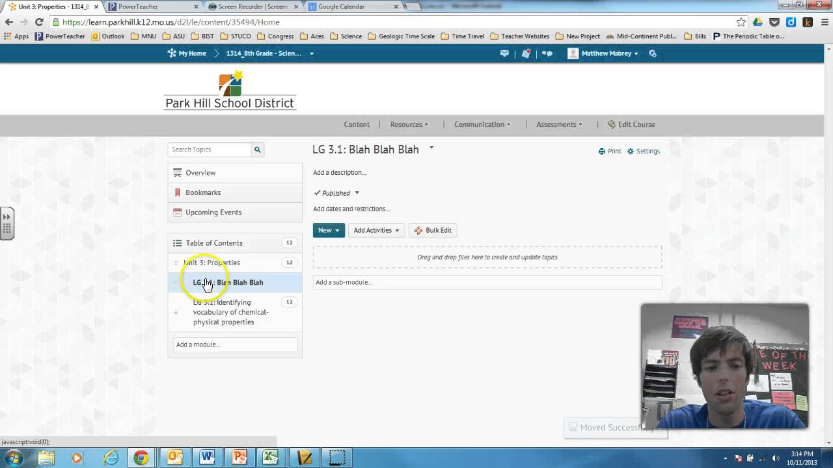
Task: Open the Snipping Tool taskbar icon
Action: tap(336, 458)
